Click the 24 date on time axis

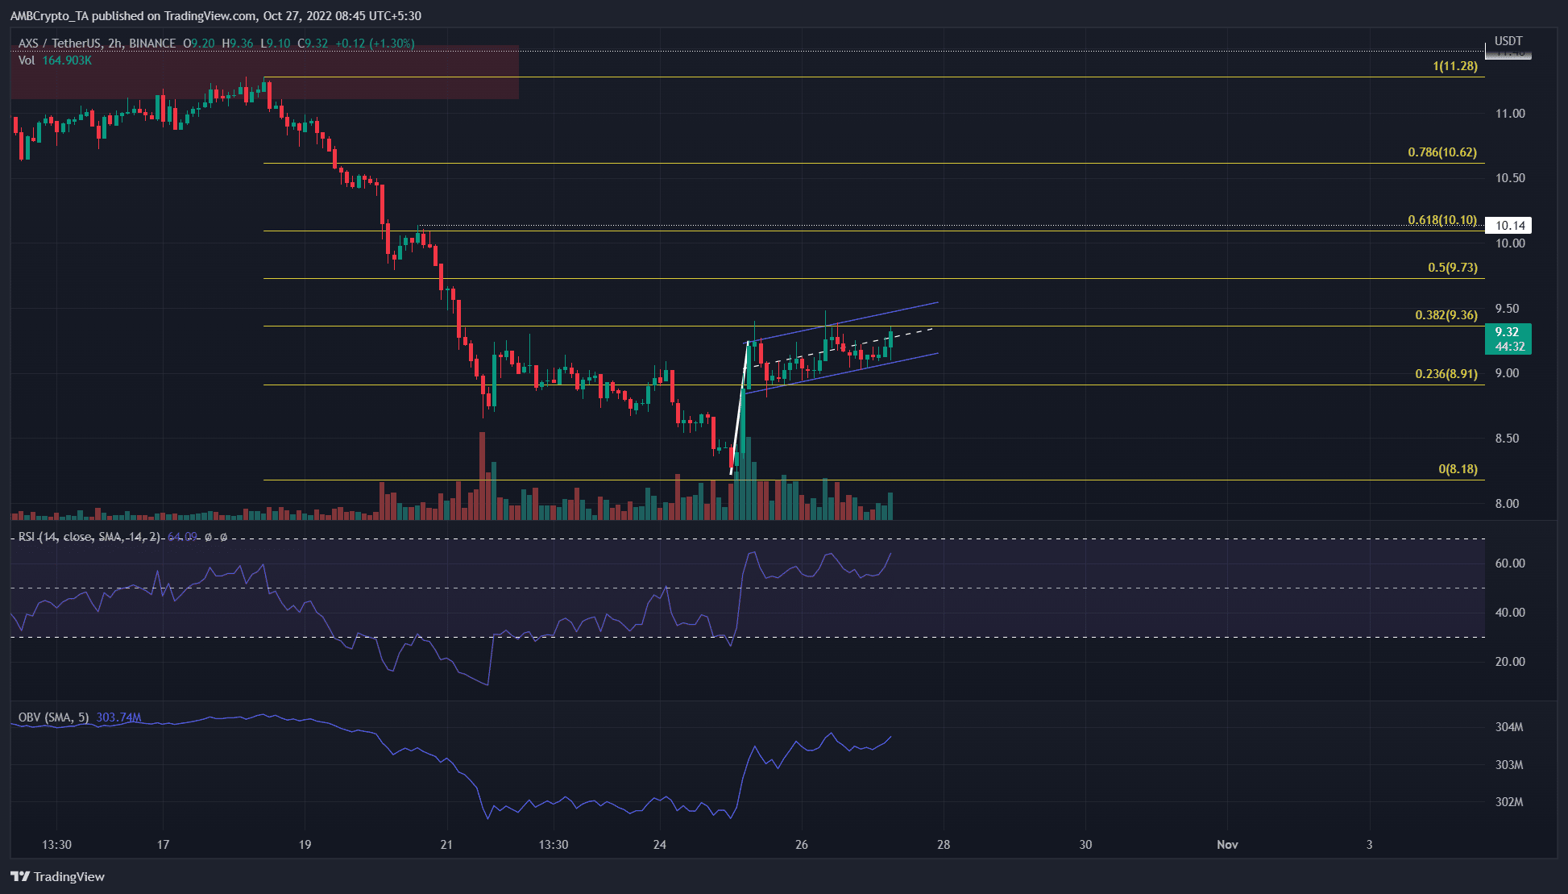coord(660,845)
